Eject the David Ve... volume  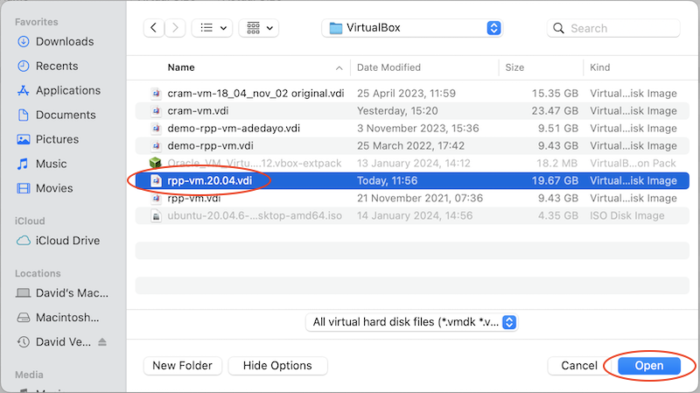click(102, 342)
